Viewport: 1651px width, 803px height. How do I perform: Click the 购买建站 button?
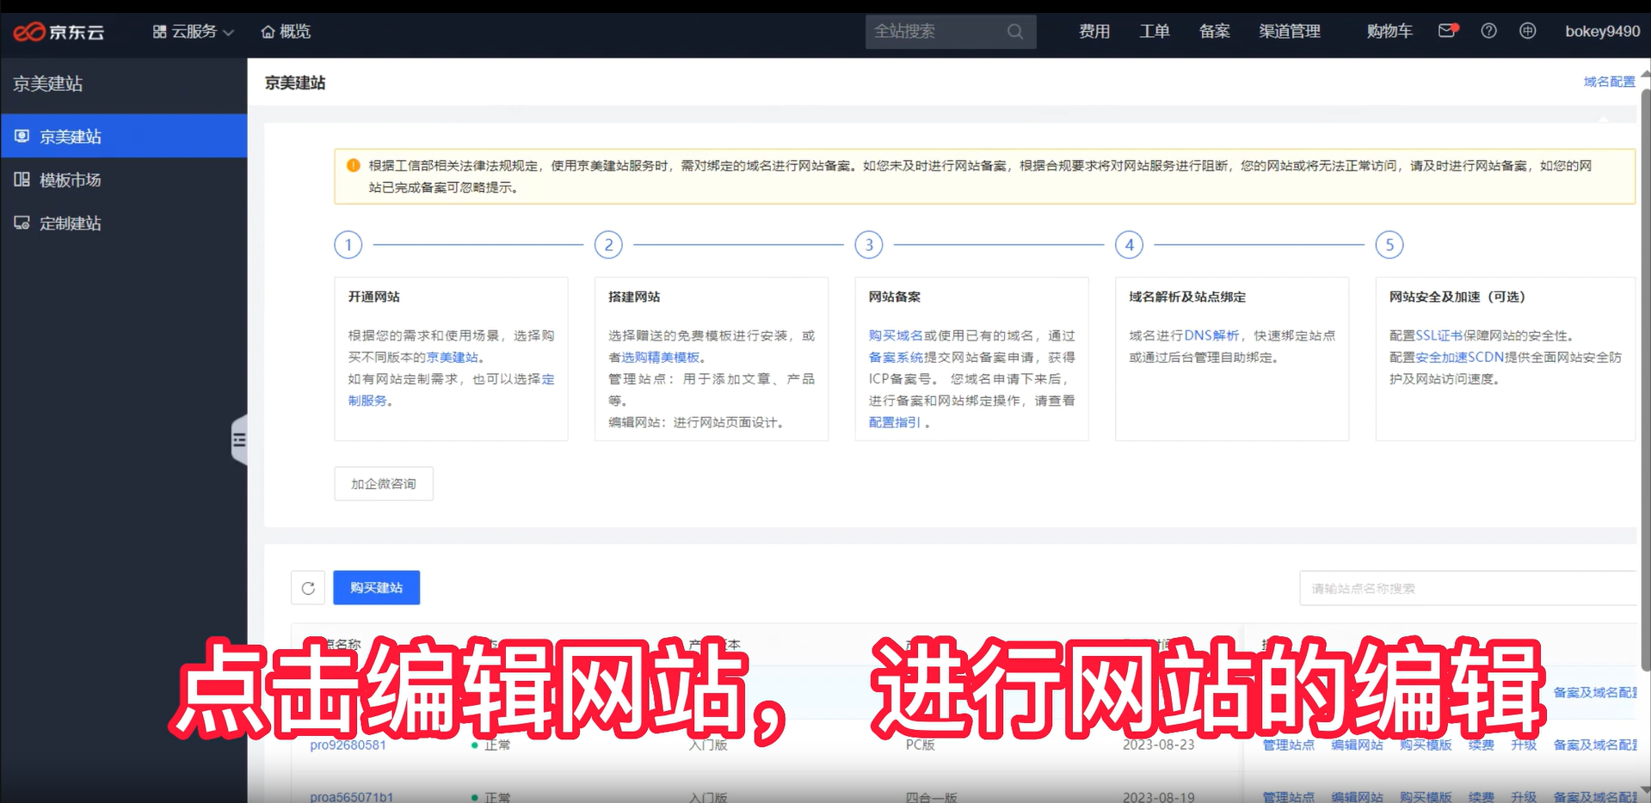point(377,588)
